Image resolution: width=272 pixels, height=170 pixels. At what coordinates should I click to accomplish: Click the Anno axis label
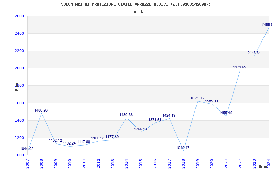click(263, 167)
